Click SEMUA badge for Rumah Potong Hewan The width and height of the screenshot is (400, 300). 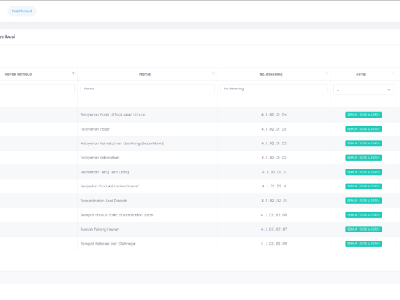[x=364, y=229]
